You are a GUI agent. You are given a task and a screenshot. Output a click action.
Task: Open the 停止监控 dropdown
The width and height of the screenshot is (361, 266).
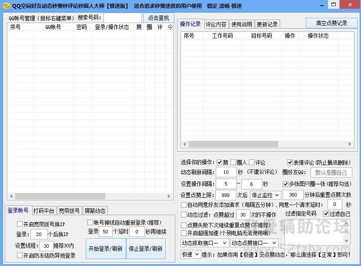[x=265, y=195]
